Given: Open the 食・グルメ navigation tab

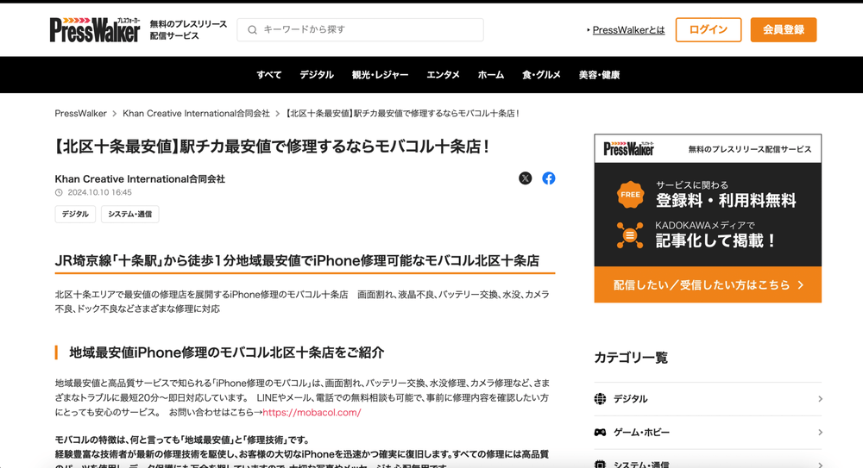Looking at the screenshot, I should coord(541,75).
